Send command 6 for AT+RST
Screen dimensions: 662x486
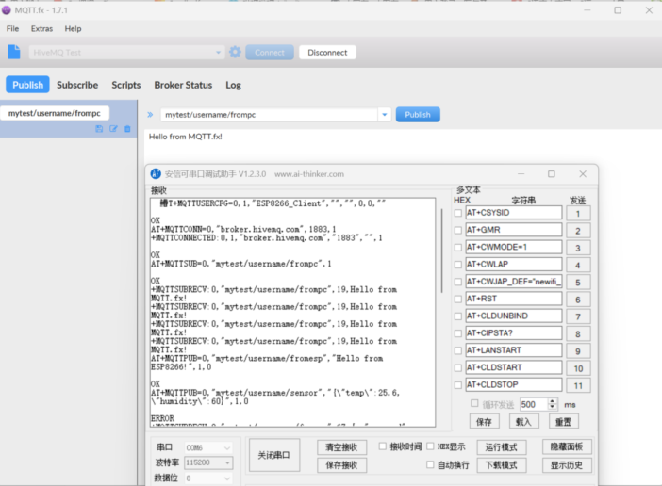click(x=578, y=300)
